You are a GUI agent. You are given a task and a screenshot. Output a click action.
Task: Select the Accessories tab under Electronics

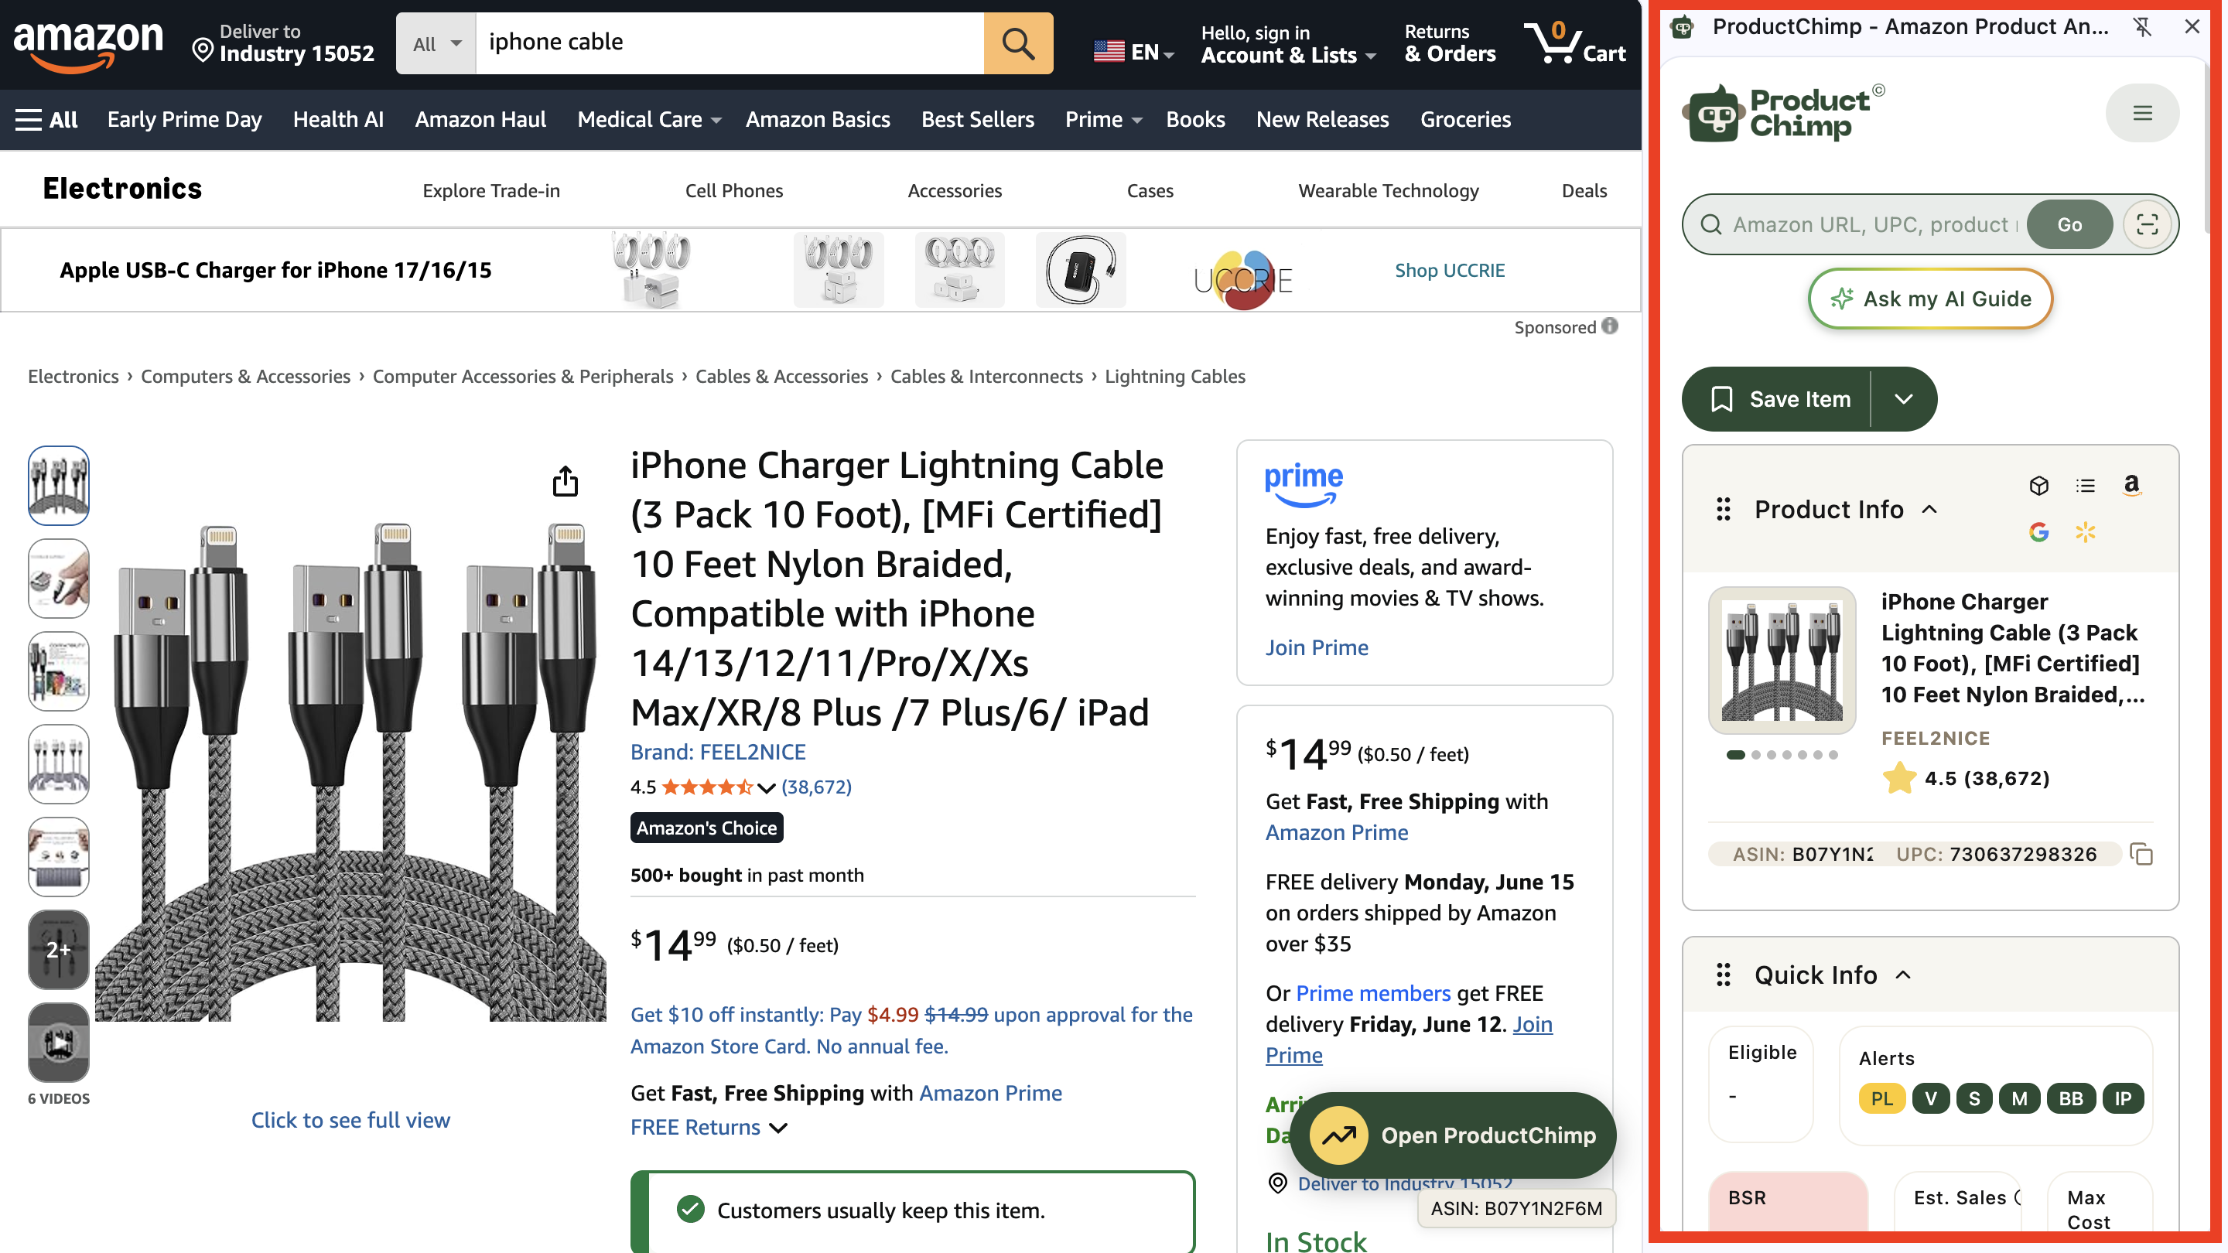pos(954,190)
